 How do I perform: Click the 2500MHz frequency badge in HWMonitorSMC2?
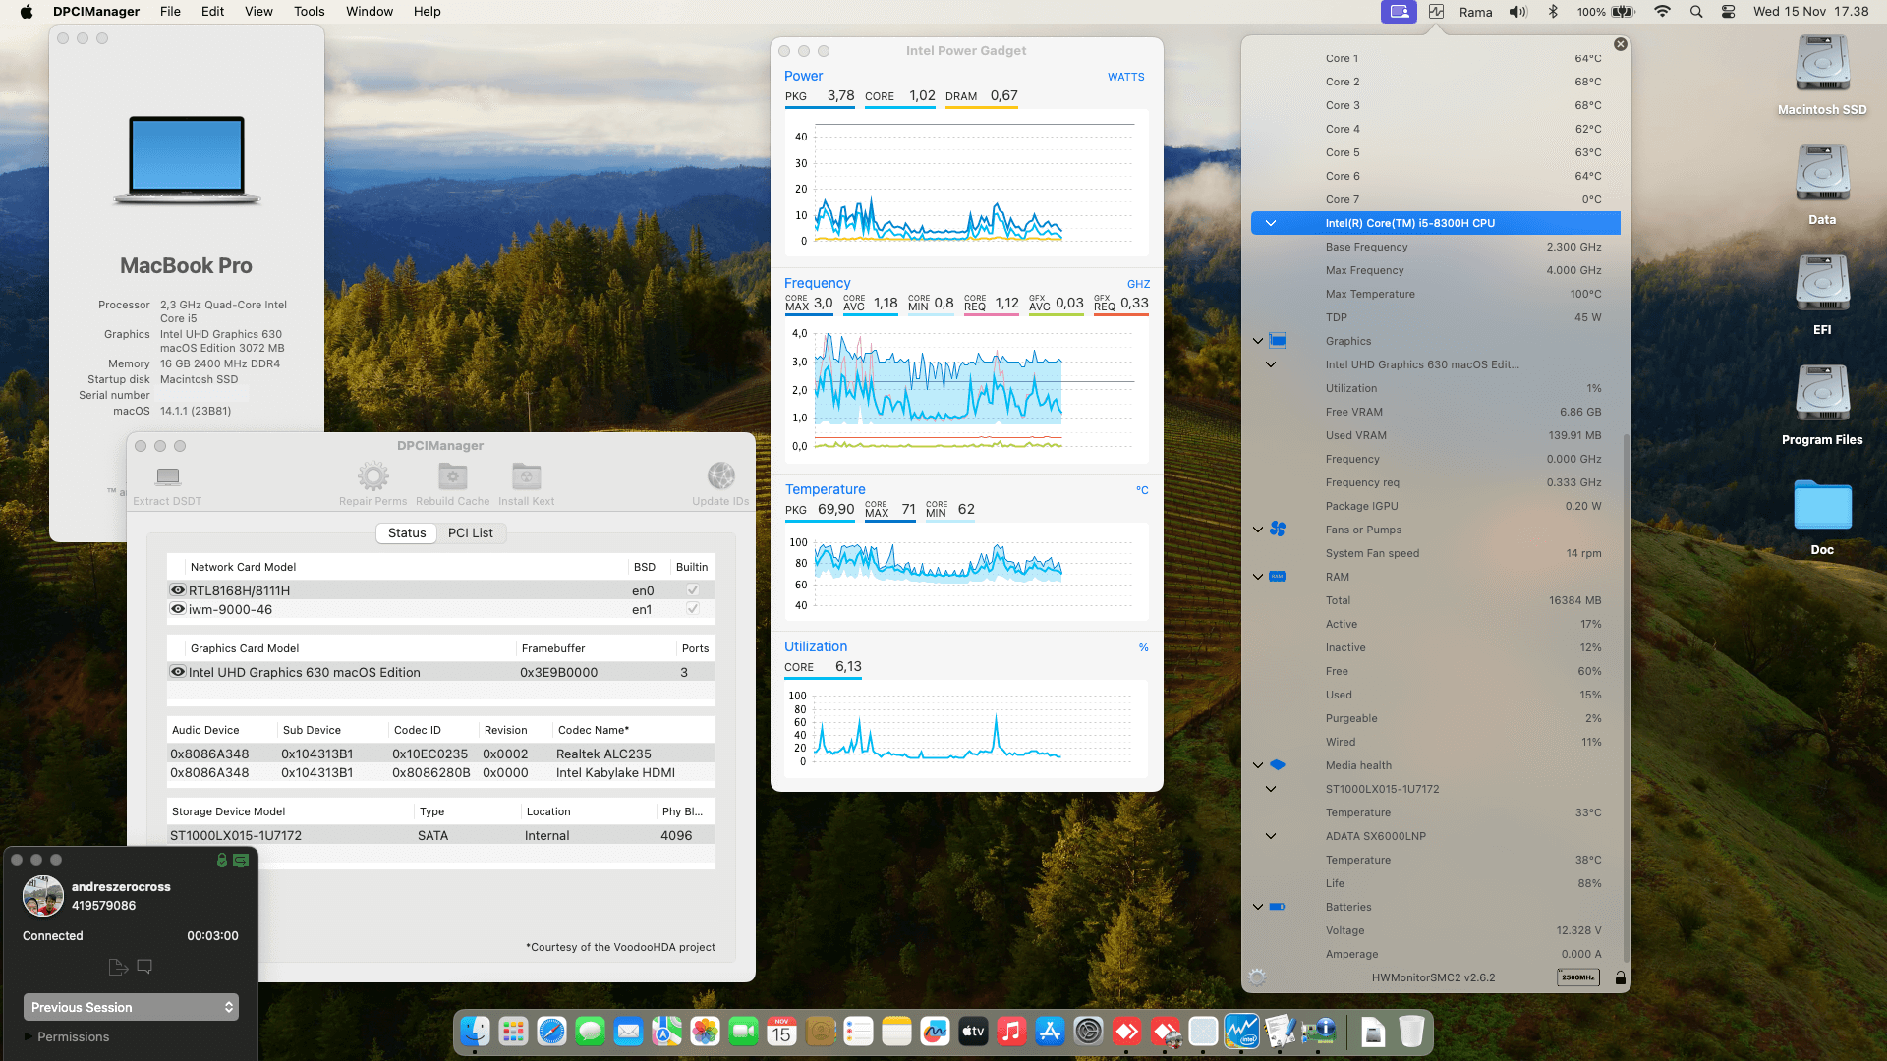[x=1578, y=977]
